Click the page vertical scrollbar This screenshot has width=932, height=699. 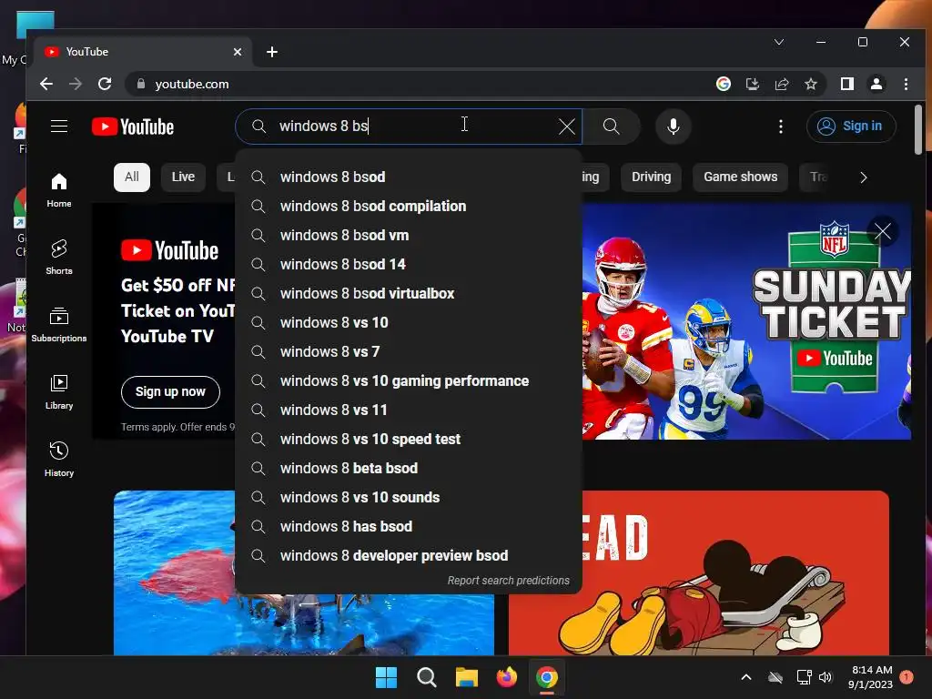918,129
